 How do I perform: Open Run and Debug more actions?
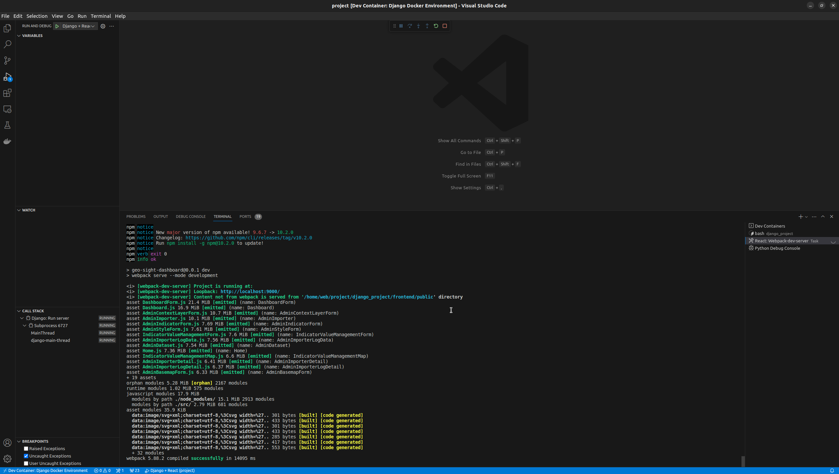112,26
